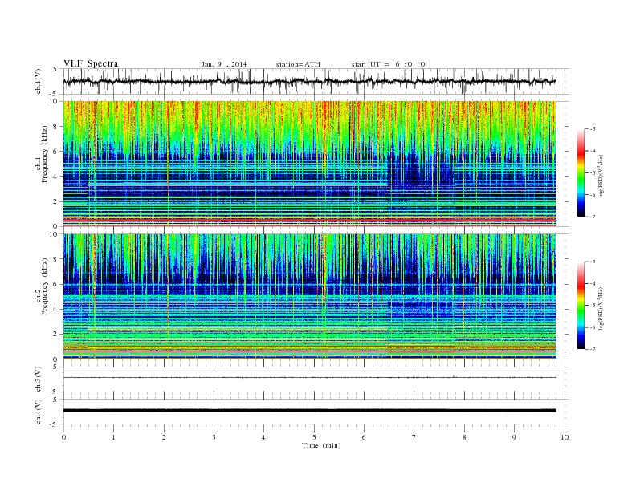Click time axis tick label "8"
Screen dimensions: 636x491
(464, 437)
